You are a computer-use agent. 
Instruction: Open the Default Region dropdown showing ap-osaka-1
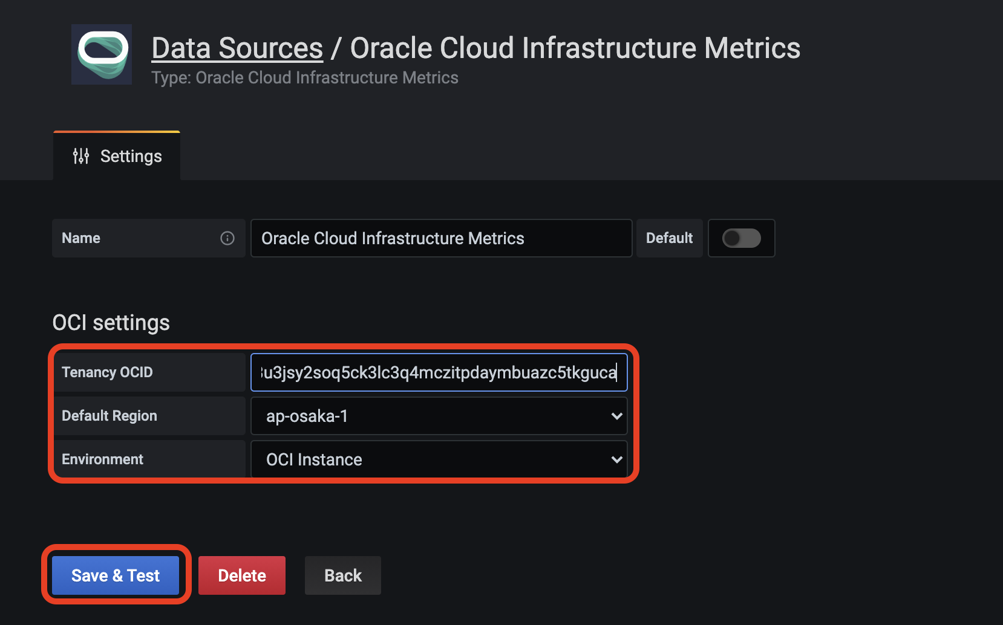tap(438, 416)
